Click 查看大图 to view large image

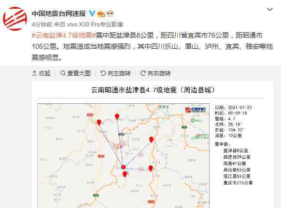pos(75,73)
